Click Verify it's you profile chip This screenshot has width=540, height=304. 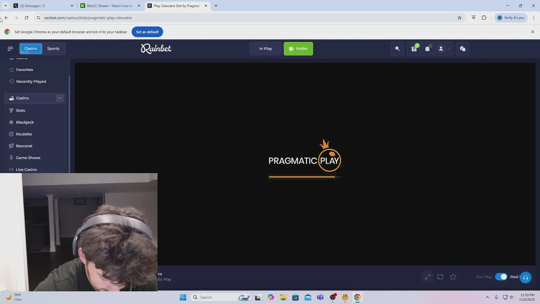coord(510,18)
